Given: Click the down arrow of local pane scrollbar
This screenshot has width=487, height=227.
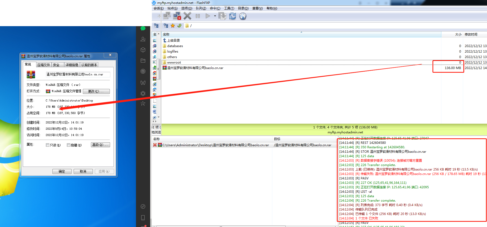Looking at the screenshot, I should click(159, 117).
